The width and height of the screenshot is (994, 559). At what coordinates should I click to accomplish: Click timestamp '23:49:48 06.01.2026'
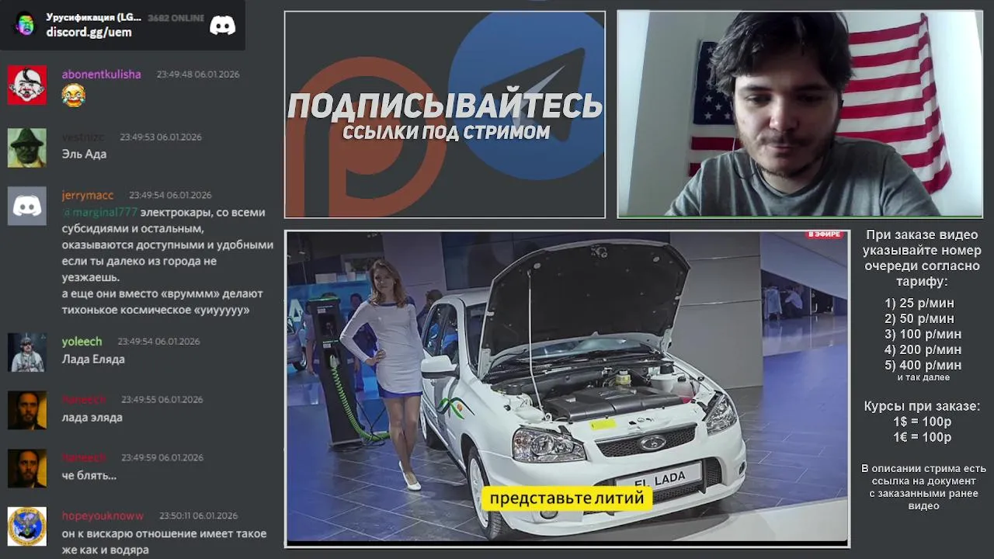[198, 75]
